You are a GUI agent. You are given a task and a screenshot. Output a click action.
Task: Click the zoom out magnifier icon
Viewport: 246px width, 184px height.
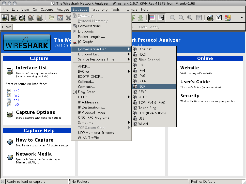pyautogui.click(x=181, y=18)
